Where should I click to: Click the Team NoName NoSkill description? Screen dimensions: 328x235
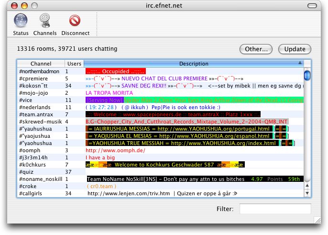(x=195, y=179)
